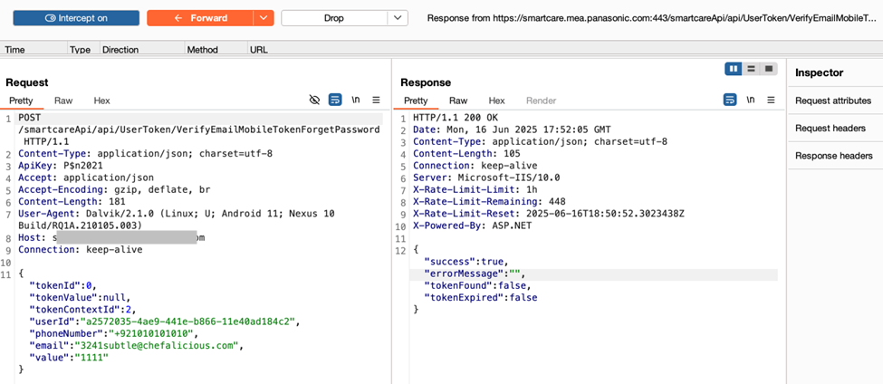
Task: Toggle the Intercept on button
Action: (76, 18)
